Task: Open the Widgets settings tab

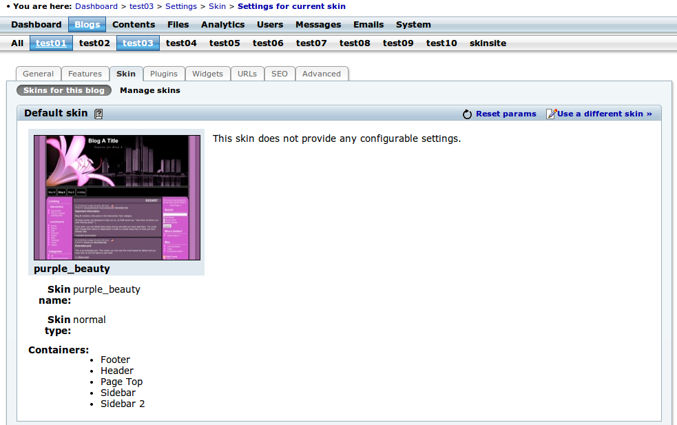Action: point(208,74)
